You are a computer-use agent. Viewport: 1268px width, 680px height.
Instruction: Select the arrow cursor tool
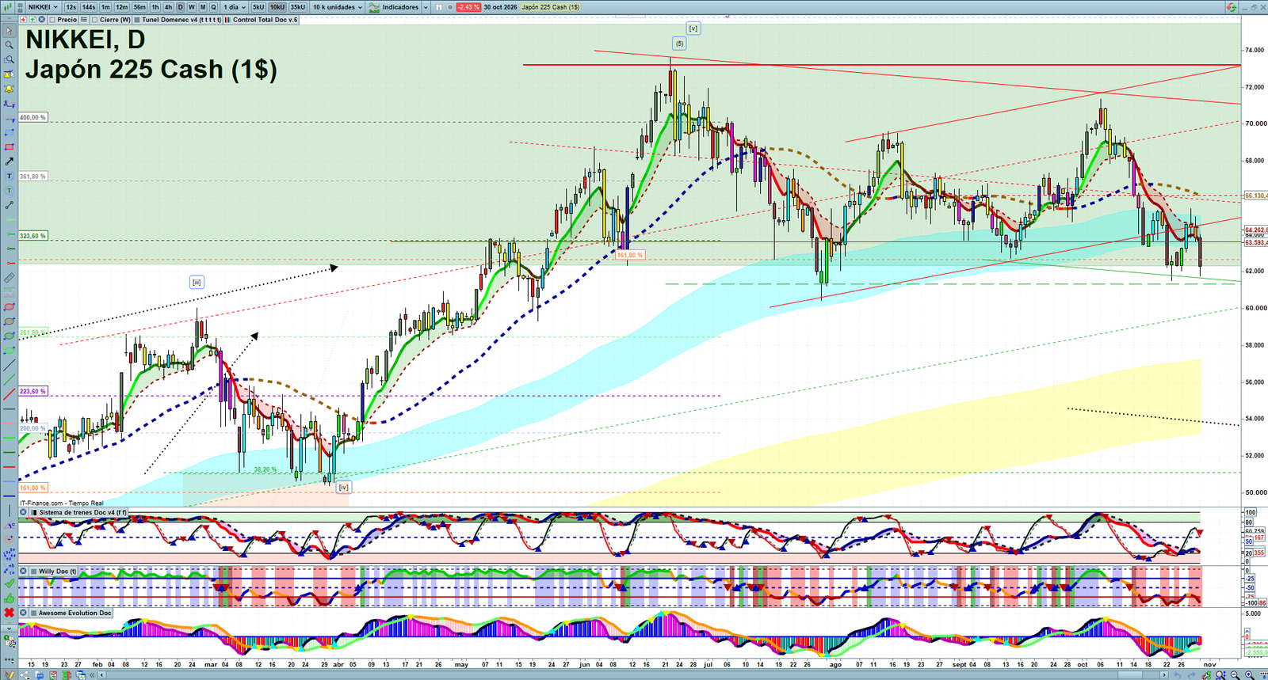click(x=9, y=31)
